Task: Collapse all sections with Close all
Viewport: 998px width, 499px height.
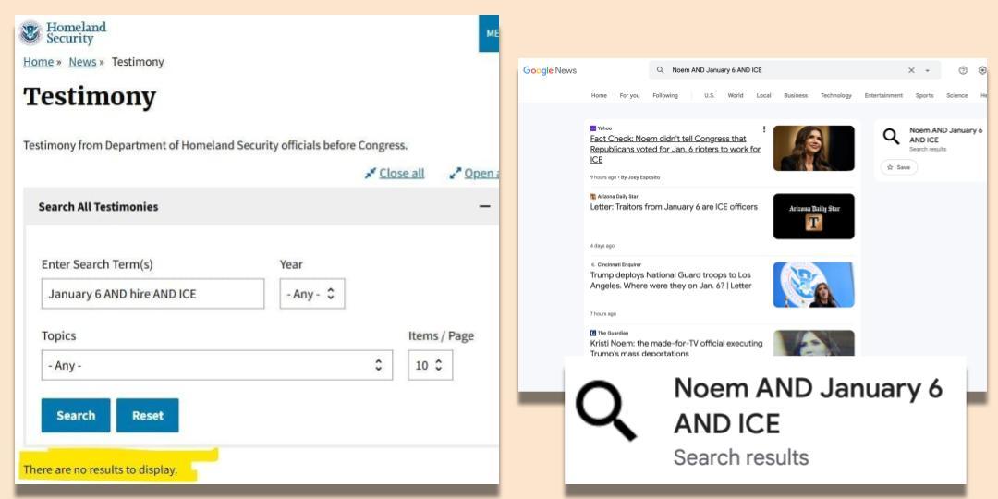Action: pos(402,173)
